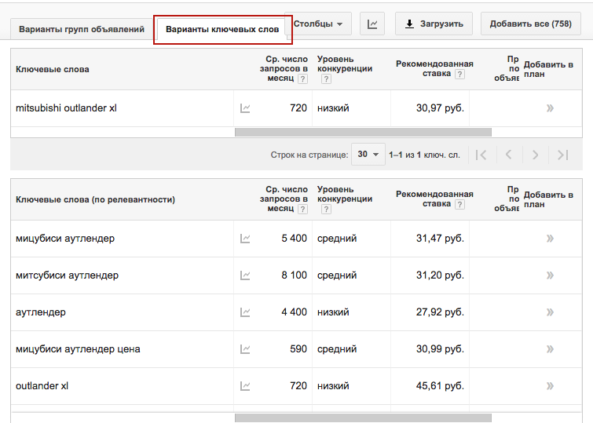Click the chart toggle button in toolbar
Image resolution: width=593 pixels, height=423 pixels.
pyautogui.click(x=372, y=24)
